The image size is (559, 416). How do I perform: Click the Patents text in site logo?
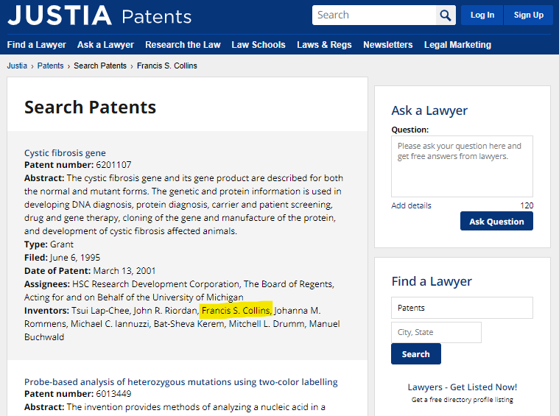[x=157, y=17]
